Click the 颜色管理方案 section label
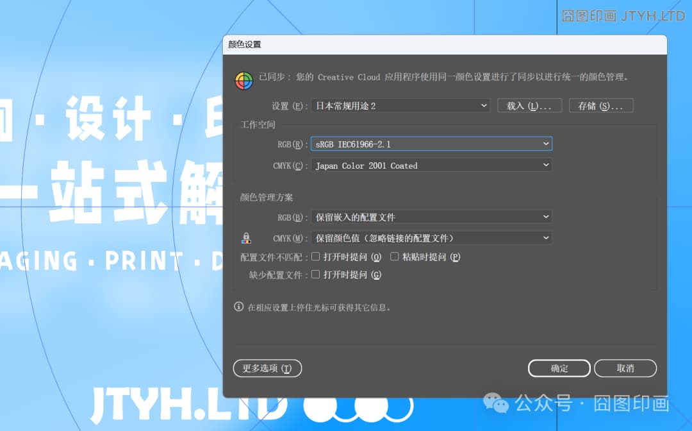Image resolution: width=692 pixels, height=431 pixels. (267, 198)
